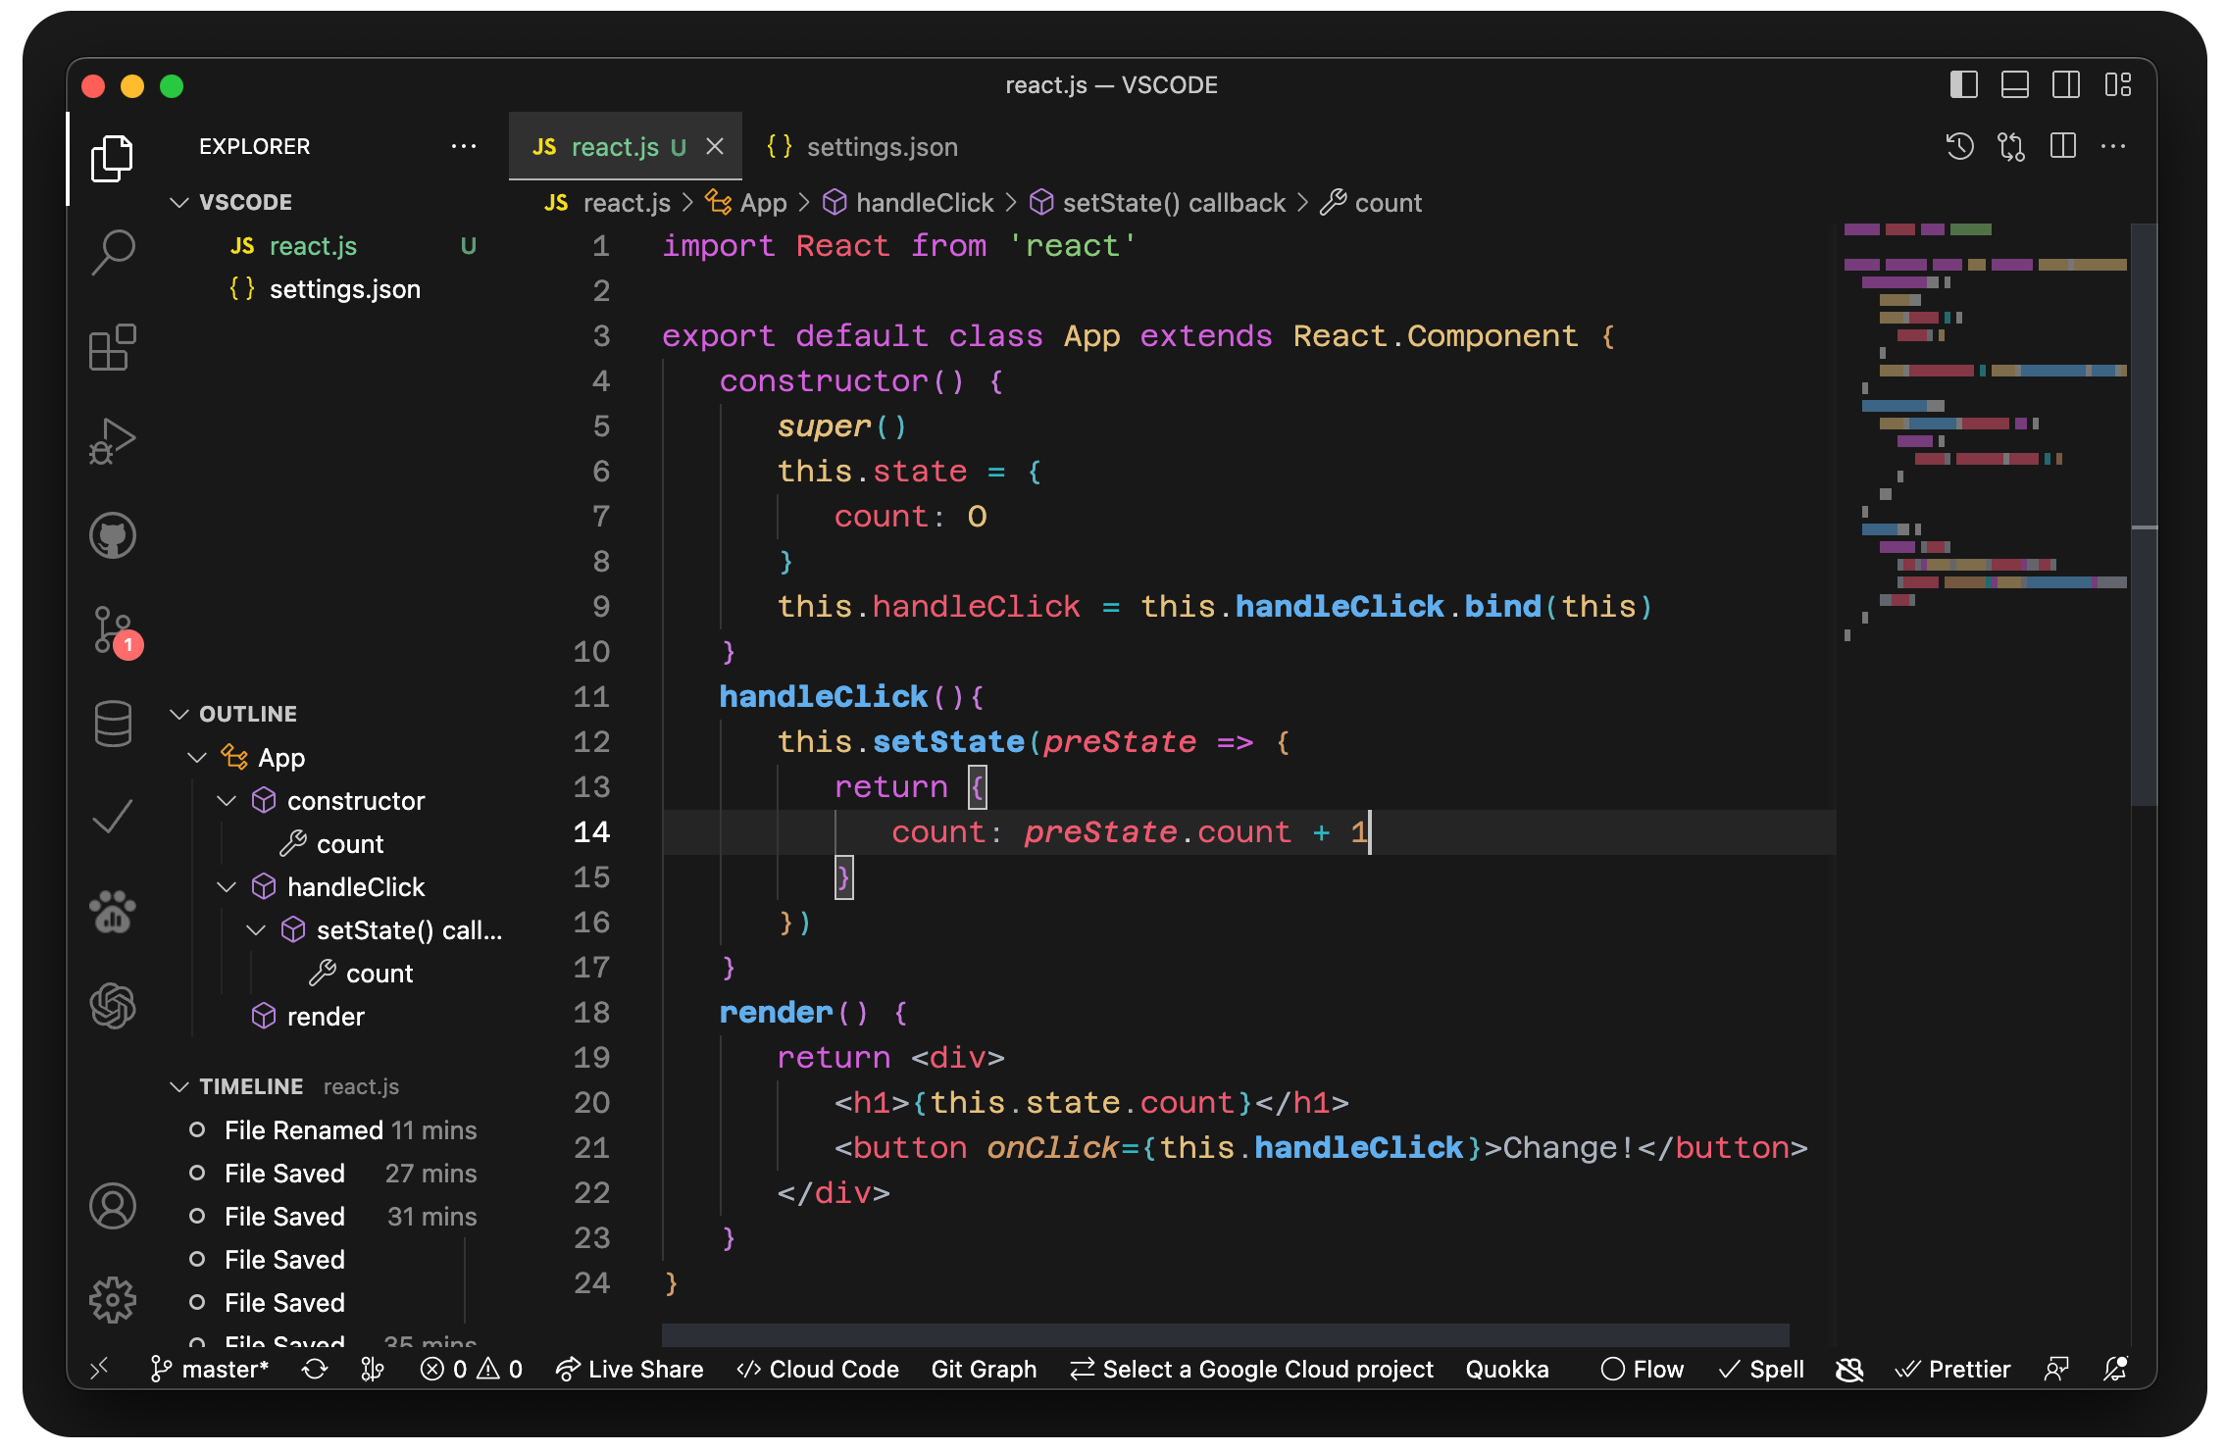The height and width of the screenshot is (1452, 2226).
Task: Open the OpenAI extension sidebar icon
Action: tap(112, 1006)
